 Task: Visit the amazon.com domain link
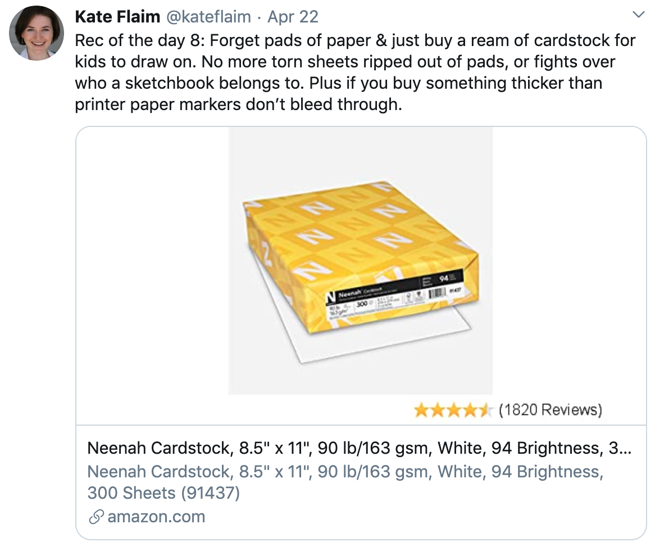[x=156, y=517]
